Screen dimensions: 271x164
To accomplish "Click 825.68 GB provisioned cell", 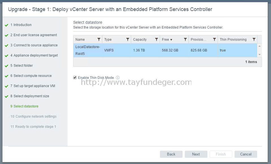I will (x=203, y=50).
